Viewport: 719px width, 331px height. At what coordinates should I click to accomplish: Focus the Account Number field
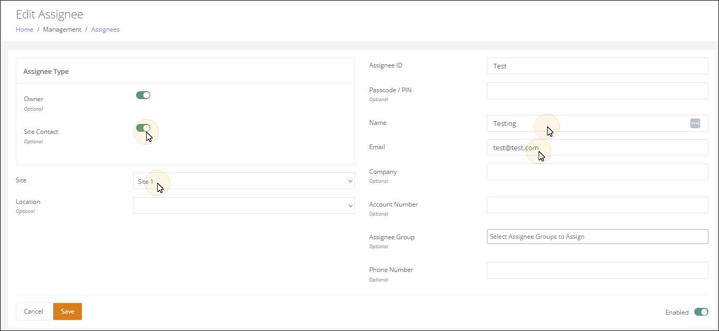click(597, 205)
